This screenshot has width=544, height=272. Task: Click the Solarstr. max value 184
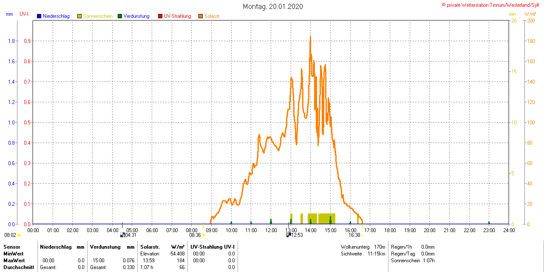coord(181,261)
